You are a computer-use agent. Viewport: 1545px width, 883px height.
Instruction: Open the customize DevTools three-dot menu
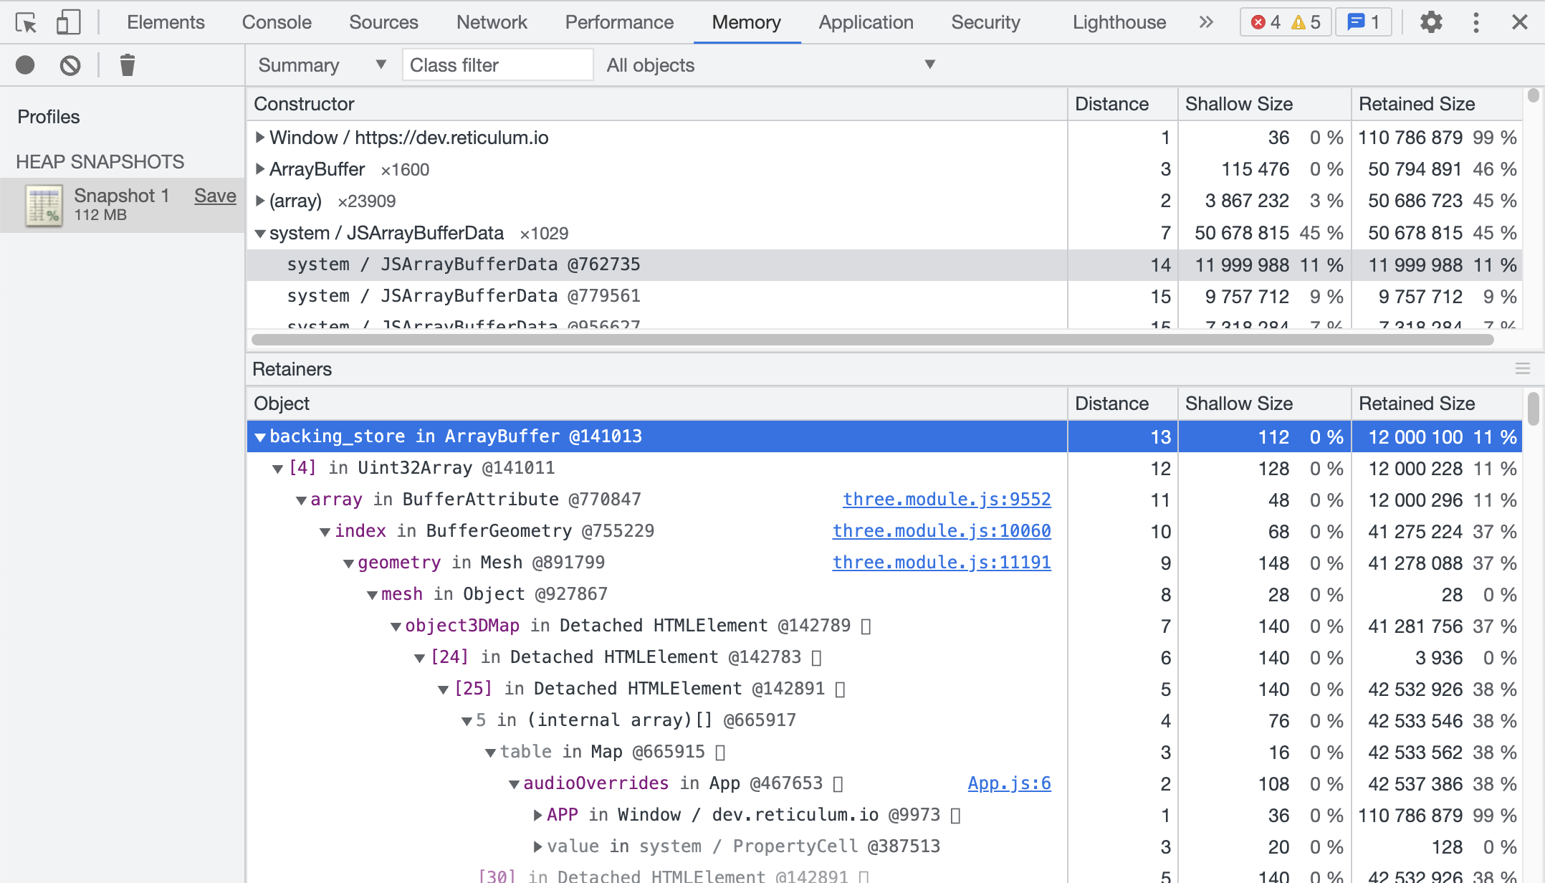pyautogui.click(x=1475, y=22)
